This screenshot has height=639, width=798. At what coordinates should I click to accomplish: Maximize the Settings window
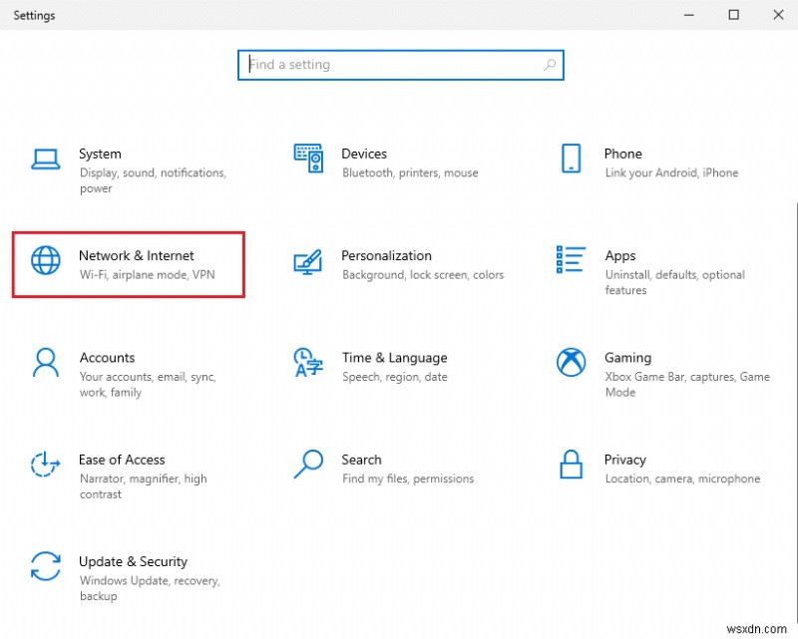[x=733, y=15]
